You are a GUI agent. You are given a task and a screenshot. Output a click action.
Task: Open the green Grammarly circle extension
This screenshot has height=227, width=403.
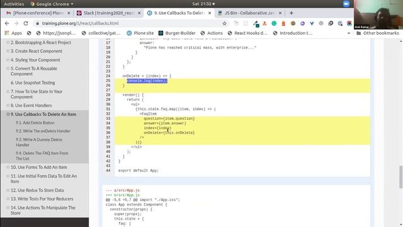click(x=274, y=23)
